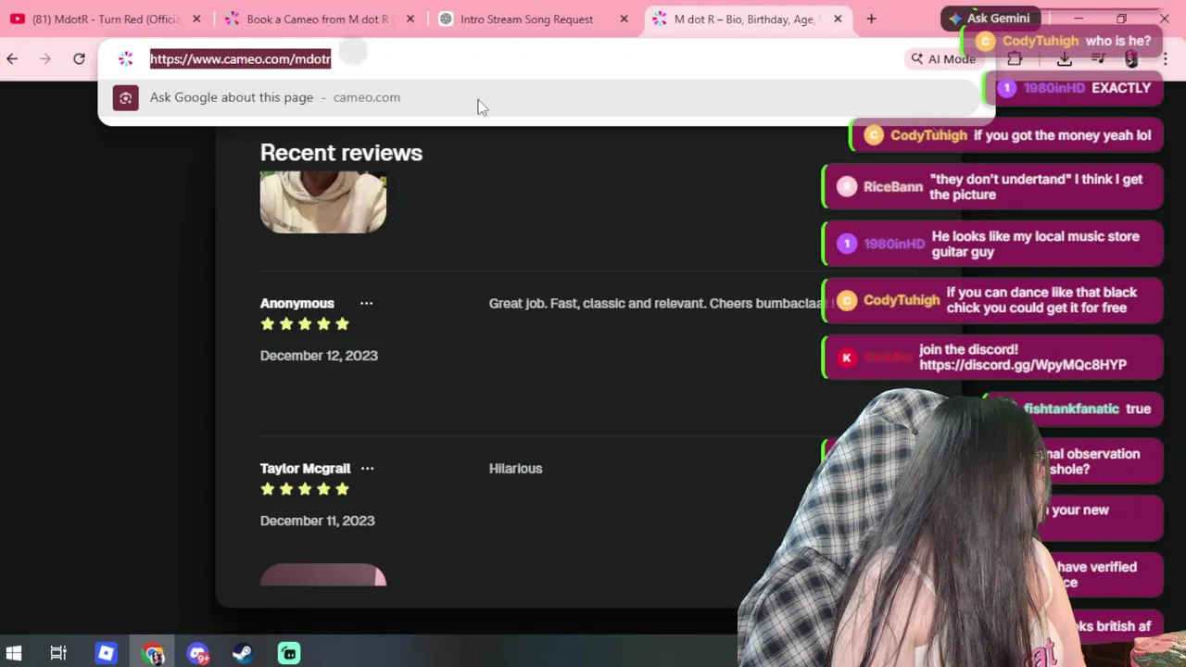The height and width of the screenshot is (667, 1186).
Task: Open options menu for Taylor Mcgrail review
Action: coord(367,468)
